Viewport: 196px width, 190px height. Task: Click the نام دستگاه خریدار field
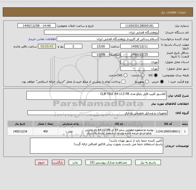pos(101,32)
